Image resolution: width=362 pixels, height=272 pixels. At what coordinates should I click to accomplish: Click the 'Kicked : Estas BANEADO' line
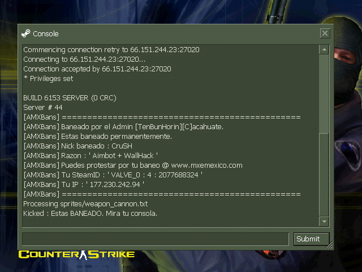tap(90, 213)
